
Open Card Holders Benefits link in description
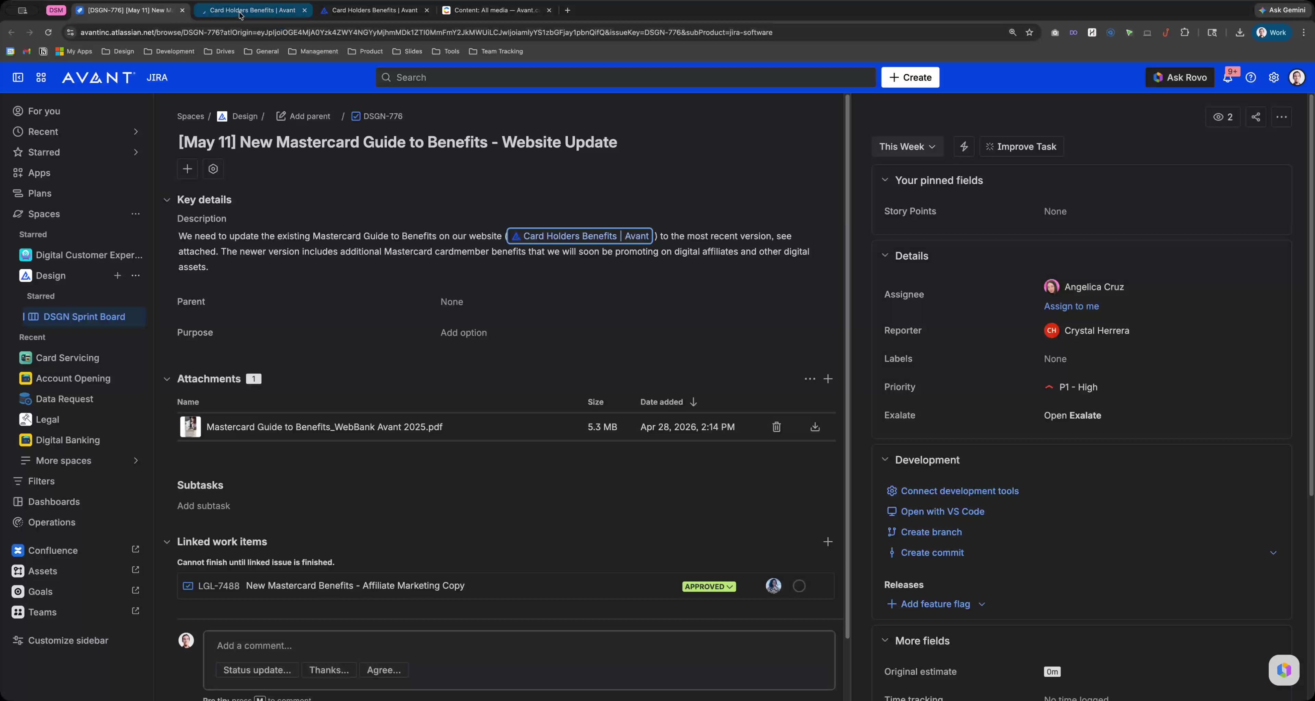pyautogui.click(x=579, y=236)
